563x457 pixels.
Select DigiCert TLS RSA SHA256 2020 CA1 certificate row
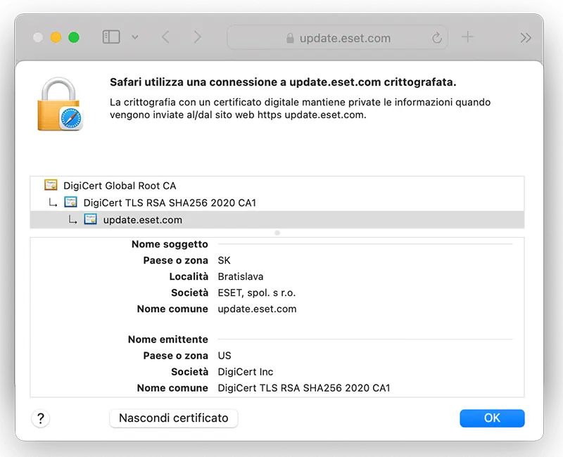coord(277,202)
